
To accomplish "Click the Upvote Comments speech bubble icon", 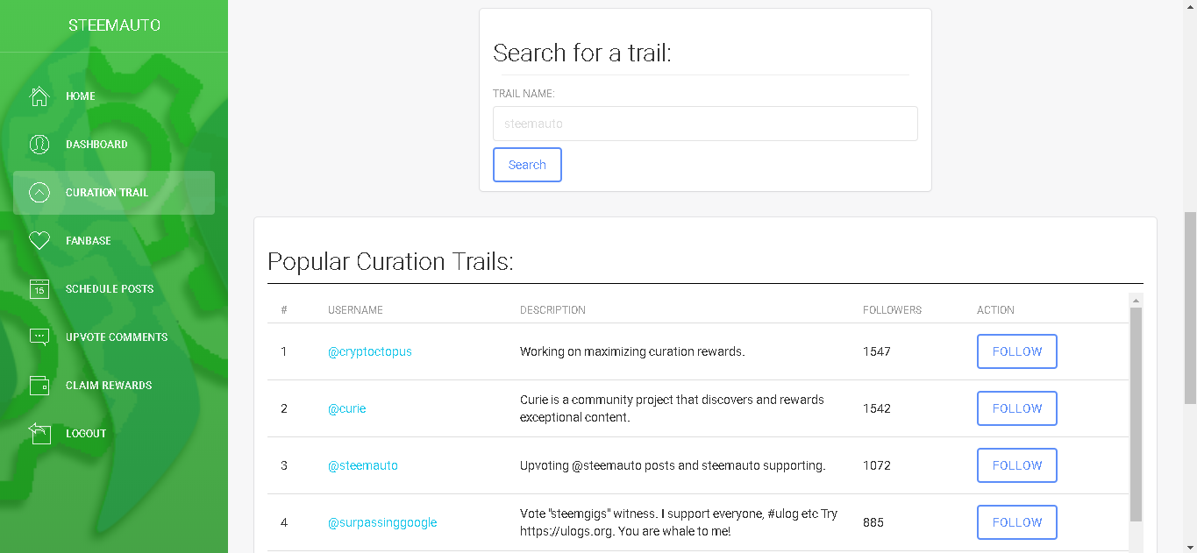I will coord(39,337).
